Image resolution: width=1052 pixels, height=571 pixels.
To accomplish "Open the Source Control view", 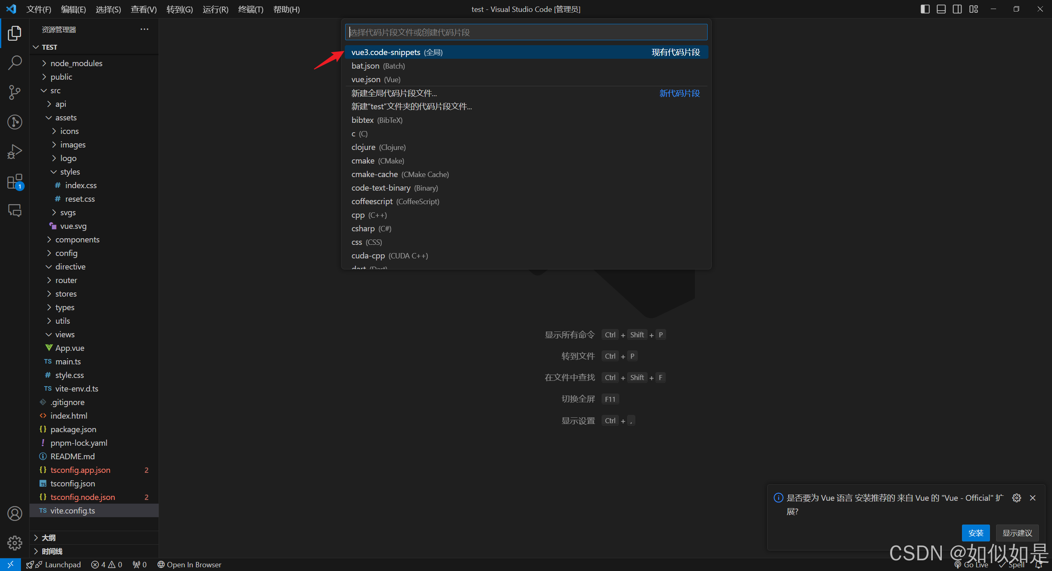I will click(15, 92).
